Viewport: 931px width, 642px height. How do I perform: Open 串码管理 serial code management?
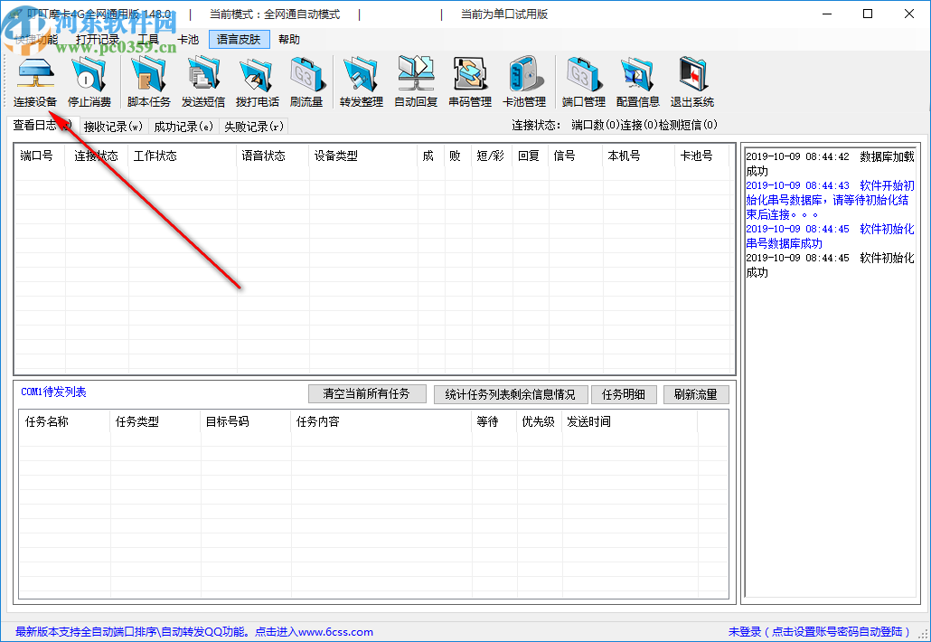470,82
